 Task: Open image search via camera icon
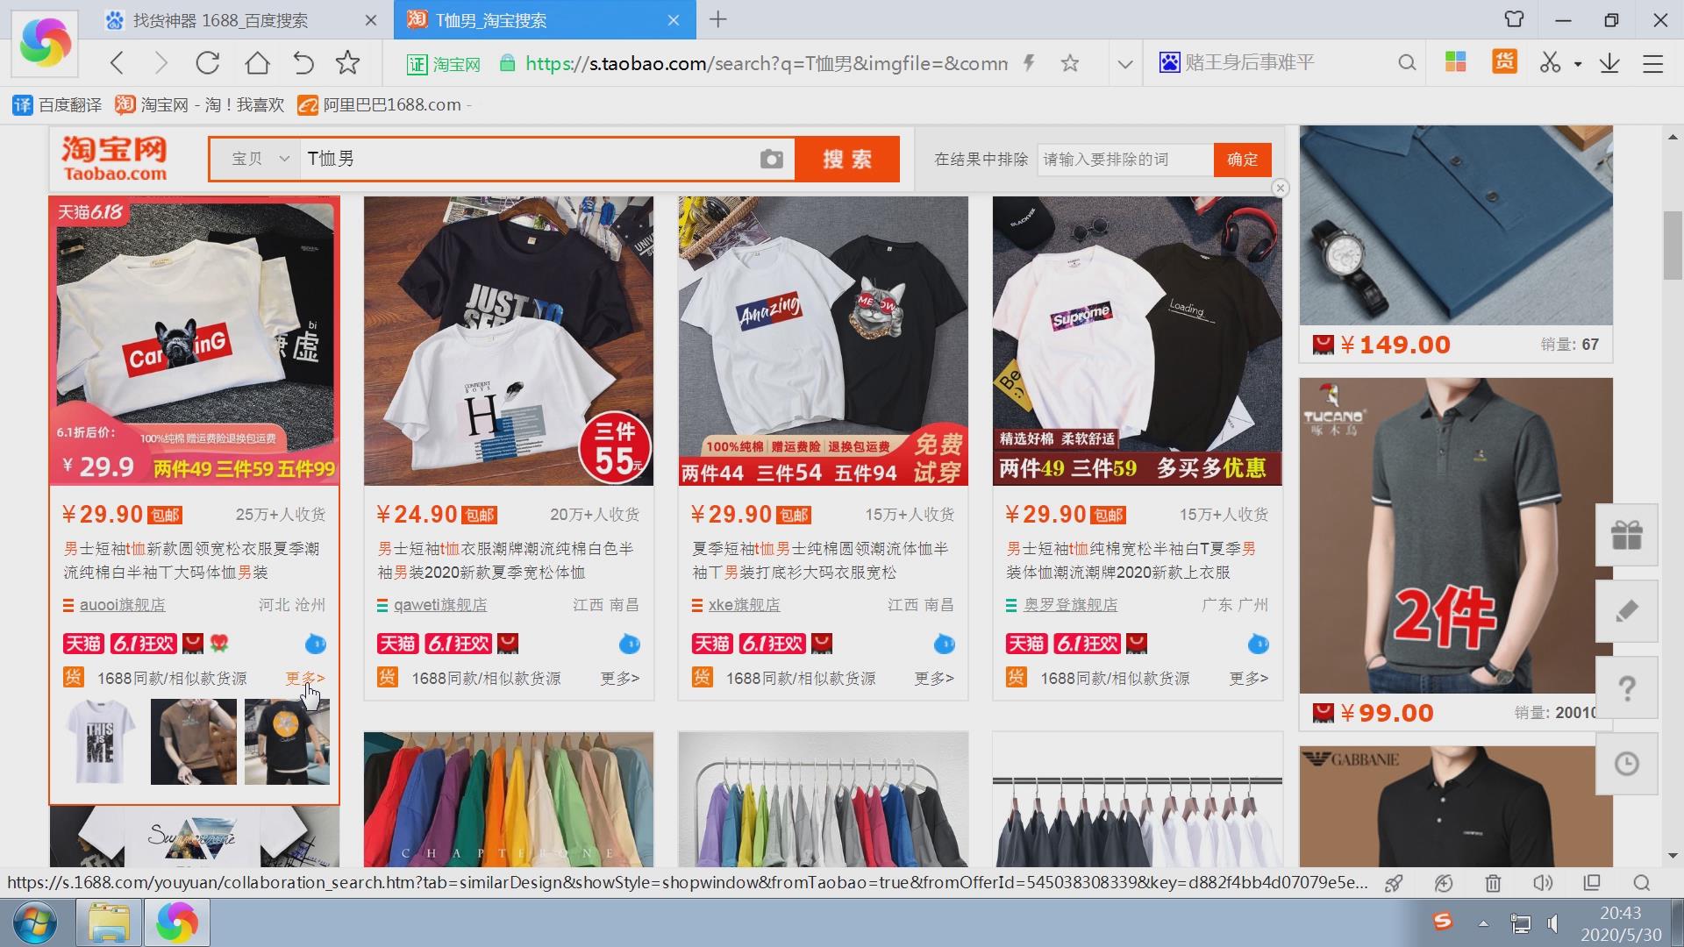[x=772, y=159]
